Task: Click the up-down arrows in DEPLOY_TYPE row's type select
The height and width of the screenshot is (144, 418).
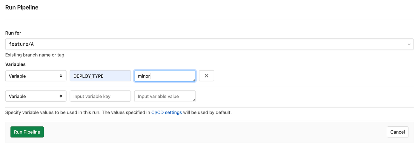Action: [61, 76]
